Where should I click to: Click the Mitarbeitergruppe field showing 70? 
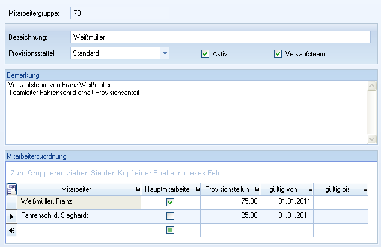119,13
